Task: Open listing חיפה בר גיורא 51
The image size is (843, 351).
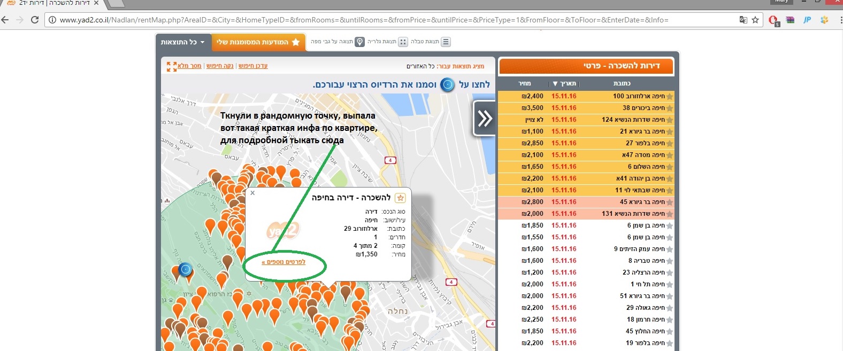Action: (642, 296)
